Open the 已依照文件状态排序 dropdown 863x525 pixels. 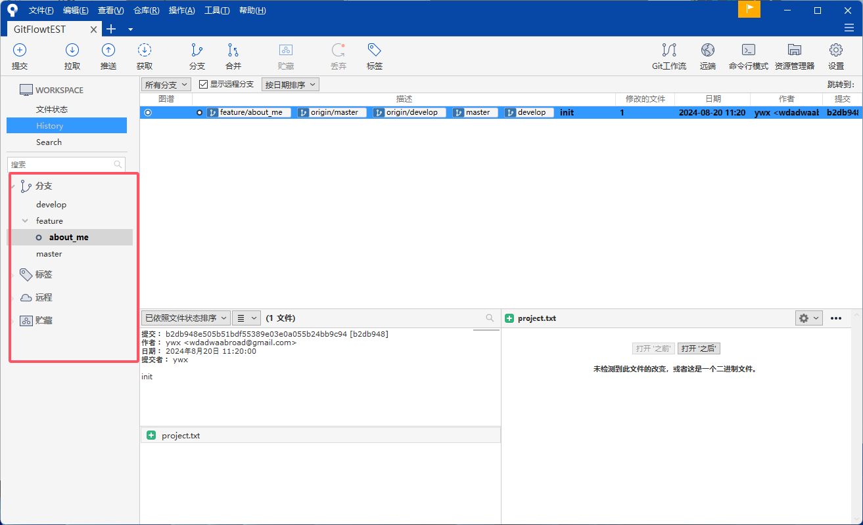pos(185,318)
